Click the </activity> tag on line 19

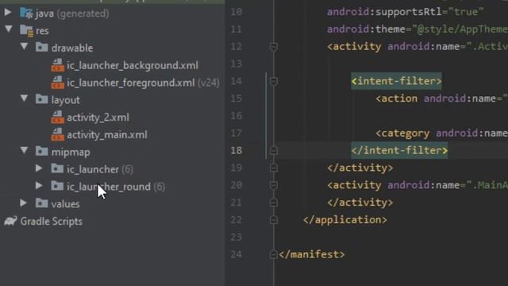360,168
